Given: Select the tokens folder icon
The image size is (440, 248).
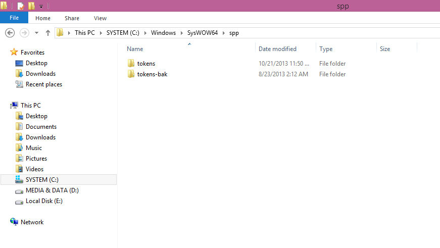Looking at the screenshot, I should pos(131,63).
